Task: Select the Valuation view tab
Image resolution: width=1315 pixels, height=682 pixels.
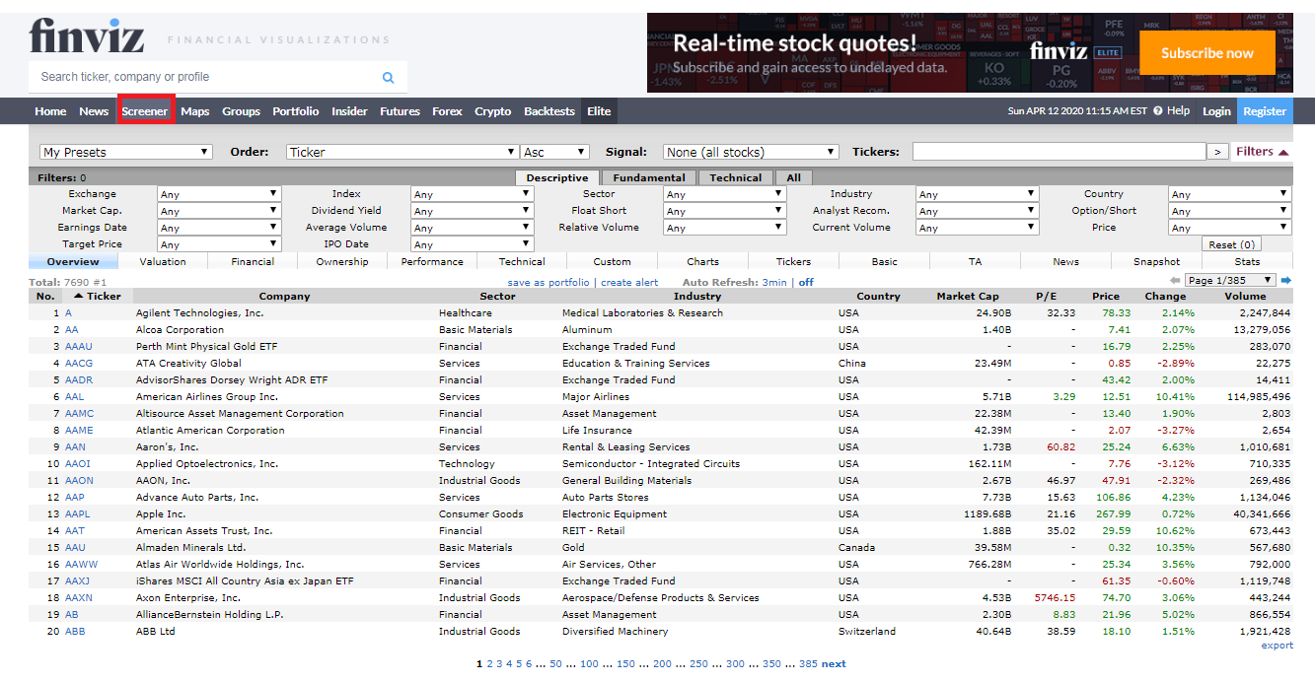Action: [163, 262]
